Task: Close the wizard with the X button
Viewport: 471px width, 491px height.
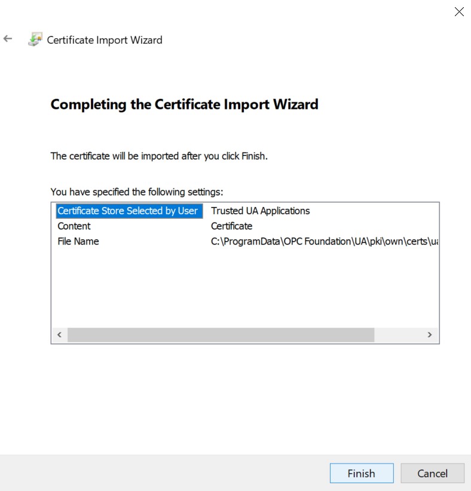Action: [x=459, y=12]
